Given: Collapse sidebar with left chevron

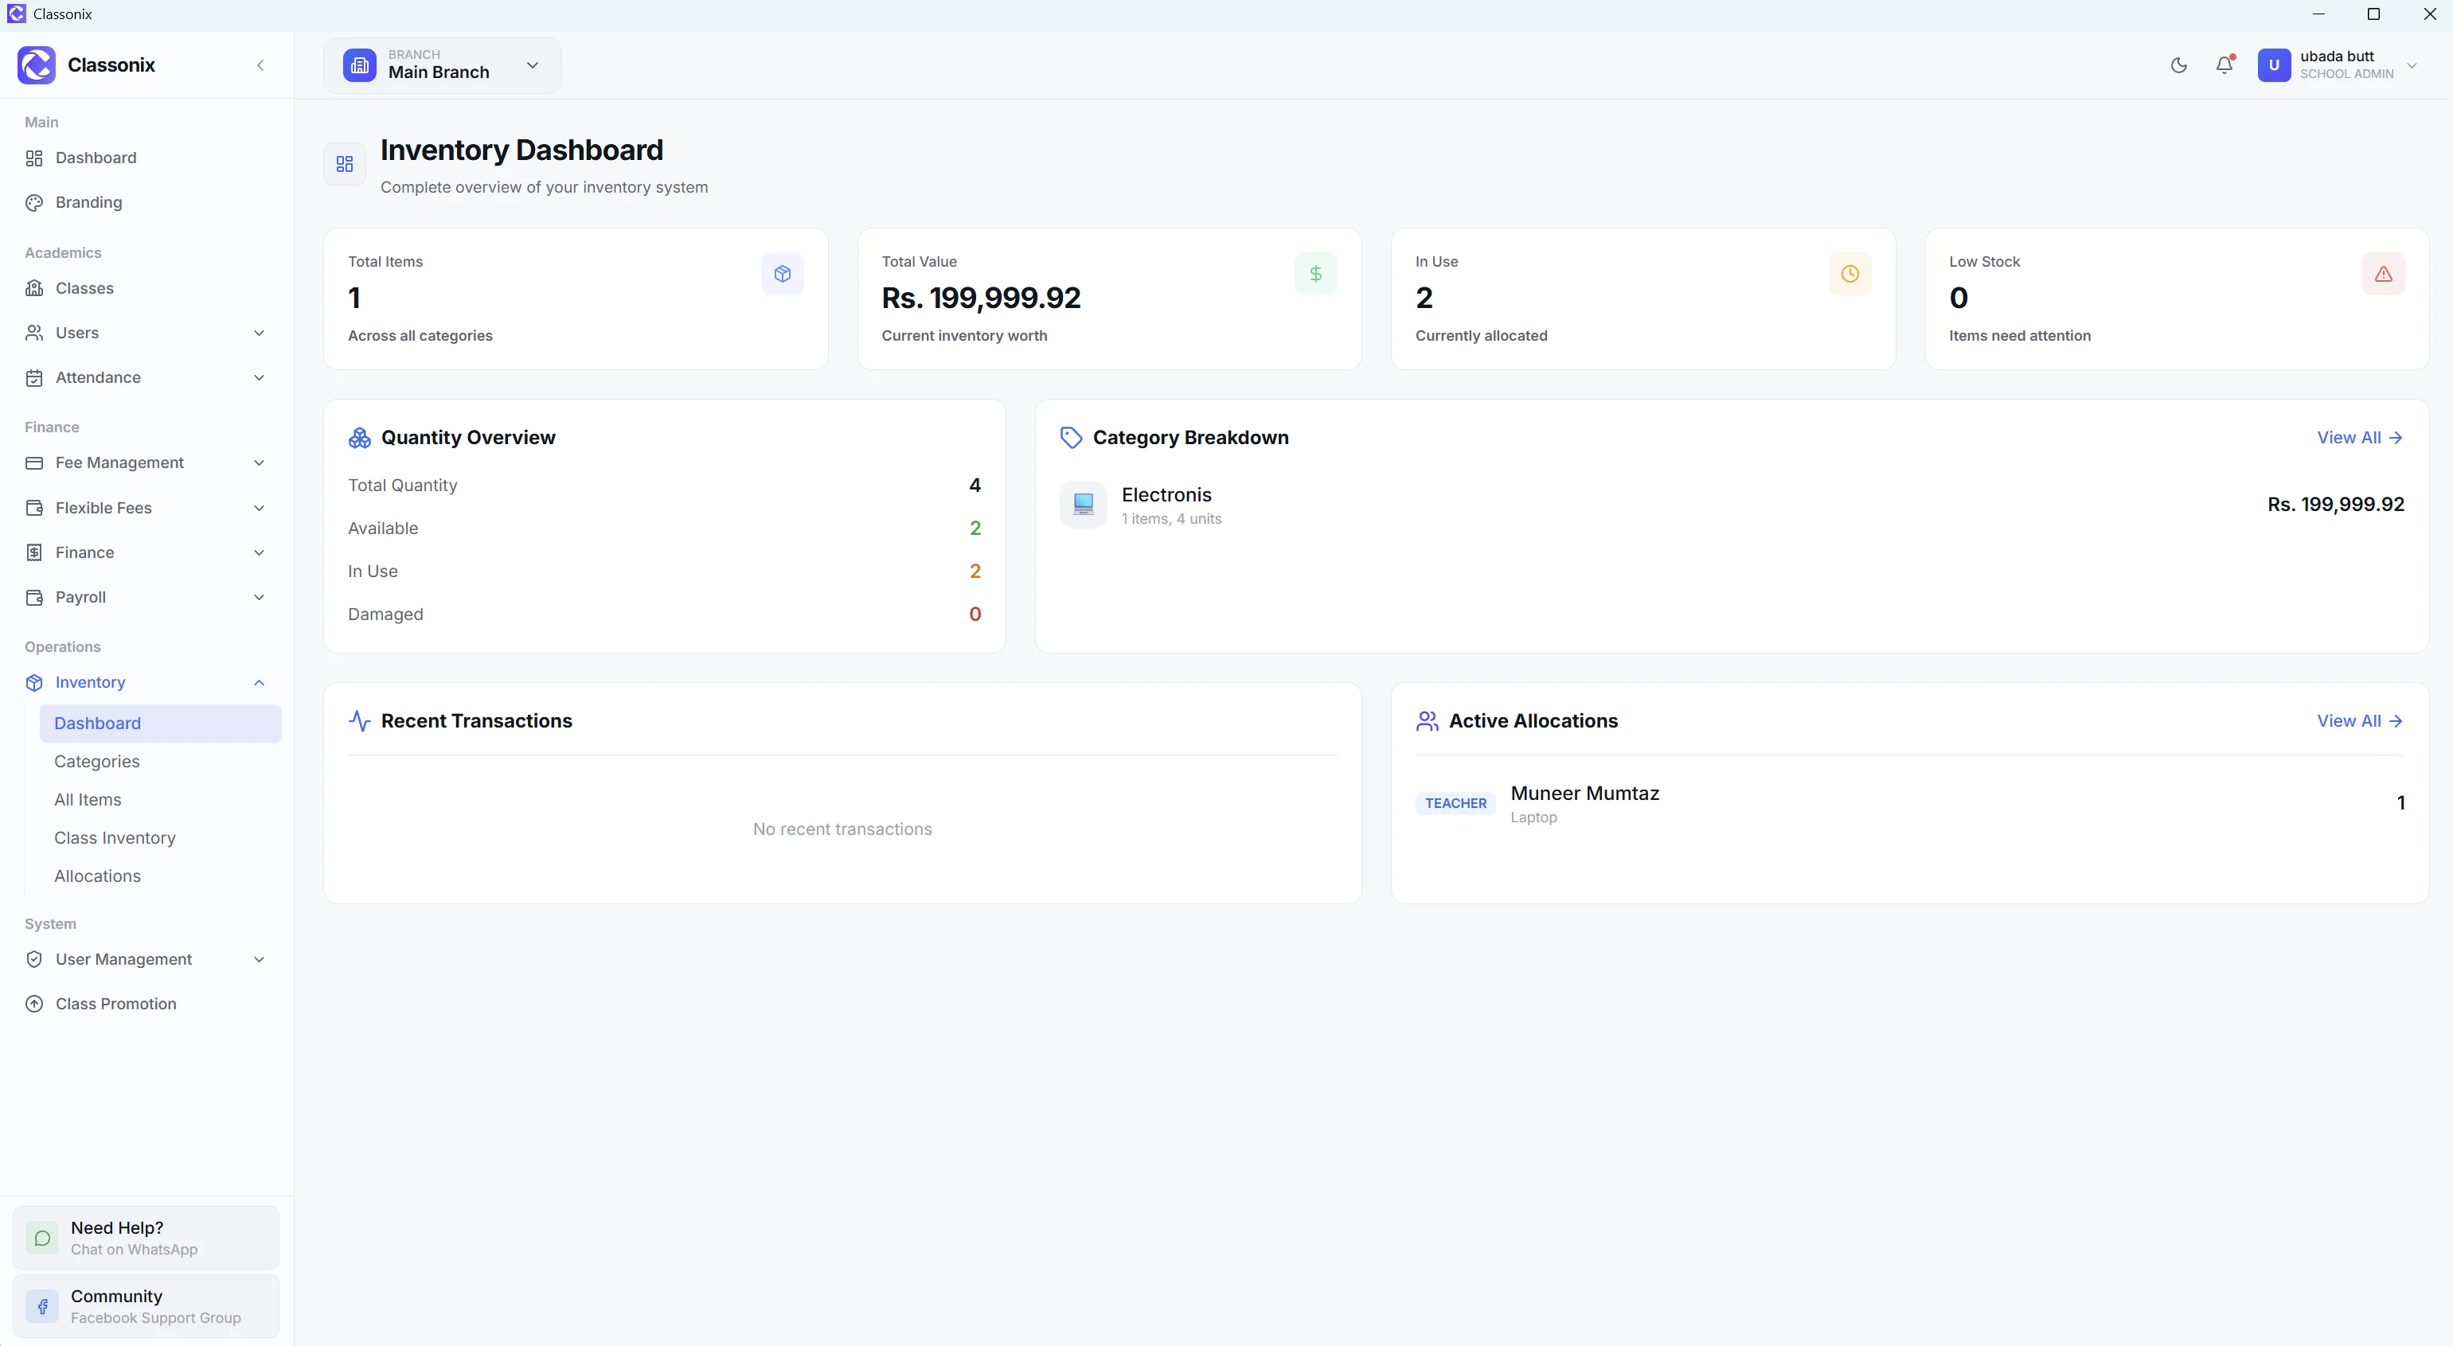Looking at the screenshot, I should coord(260,64).
